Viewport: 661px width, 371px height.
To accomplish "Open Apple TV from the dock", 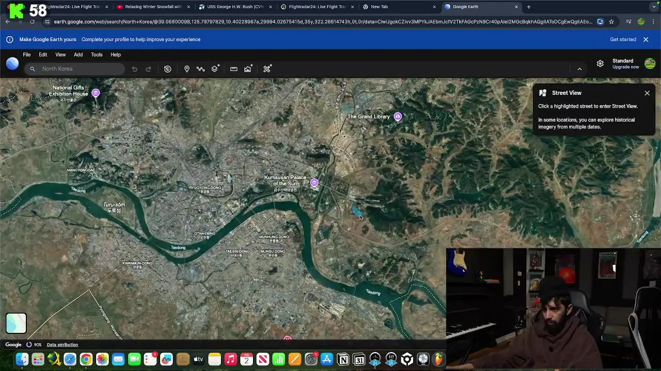I will click(x=198, y=359).
